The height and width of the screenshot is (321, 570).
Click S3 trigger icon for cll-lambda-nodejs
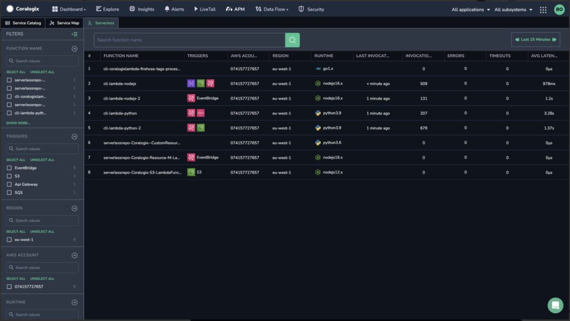pos(200,83)
